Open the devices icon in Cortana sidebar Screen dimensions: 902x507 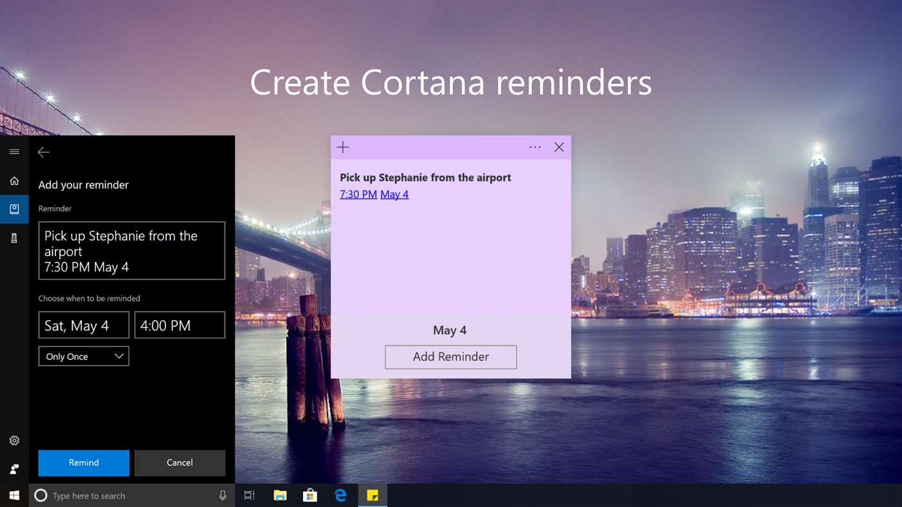tap(14, 238)
